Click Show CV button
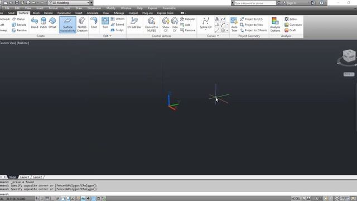The image size is (357, 201). pos(166,25)
